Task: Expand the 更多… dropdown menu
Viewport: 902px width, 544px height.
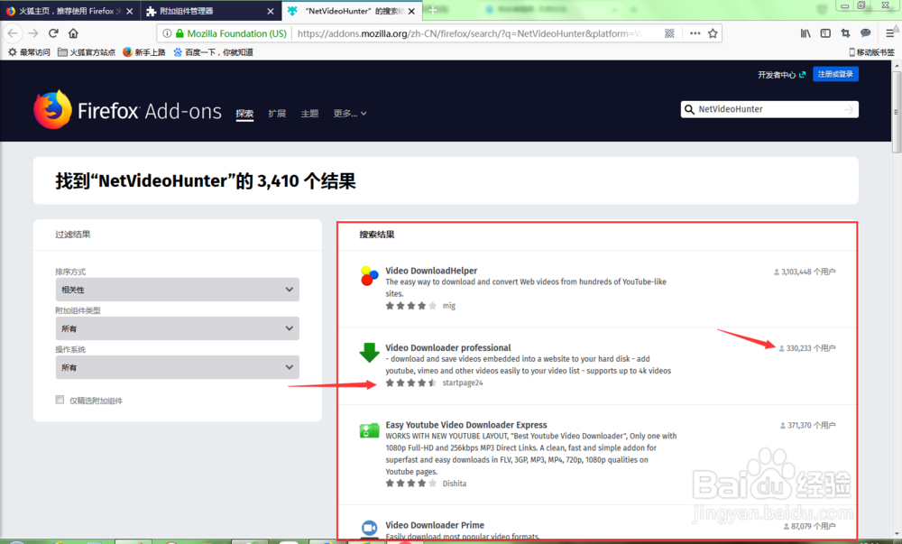Action: point(350,114)
